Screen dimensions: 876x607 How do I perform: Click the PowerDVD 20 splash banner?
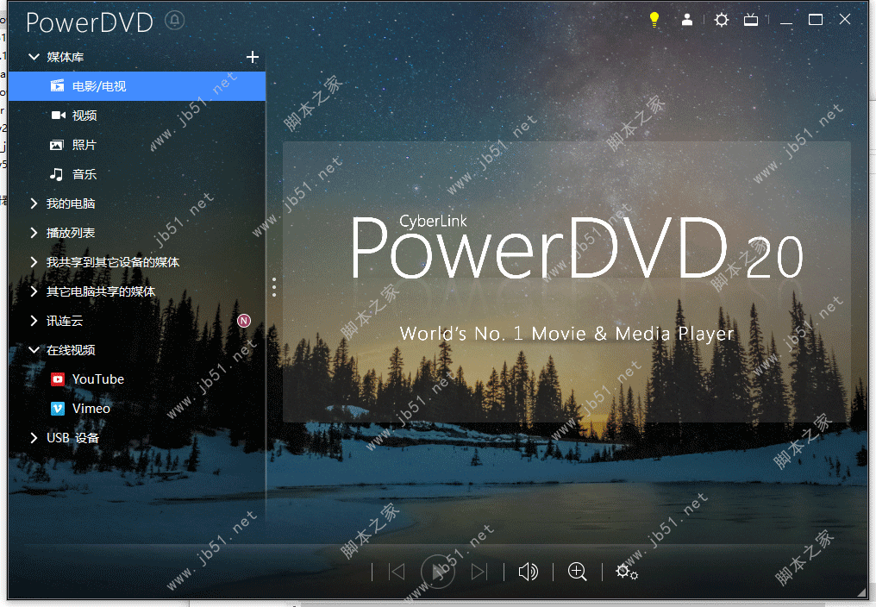coord(566,282)
